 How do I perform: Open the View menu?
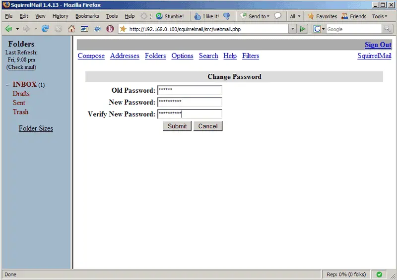(40, 16)
